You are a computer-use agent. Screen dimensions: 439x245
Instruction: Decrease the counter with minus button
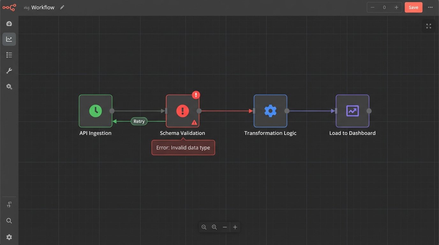(x=372, y=7)
